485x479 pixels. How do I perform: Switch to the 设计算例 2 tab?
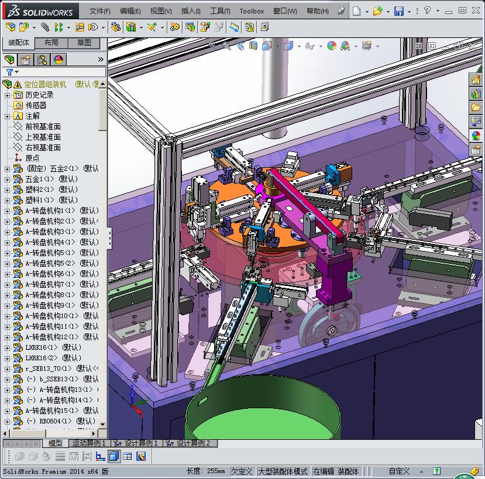tap(191, 443)
